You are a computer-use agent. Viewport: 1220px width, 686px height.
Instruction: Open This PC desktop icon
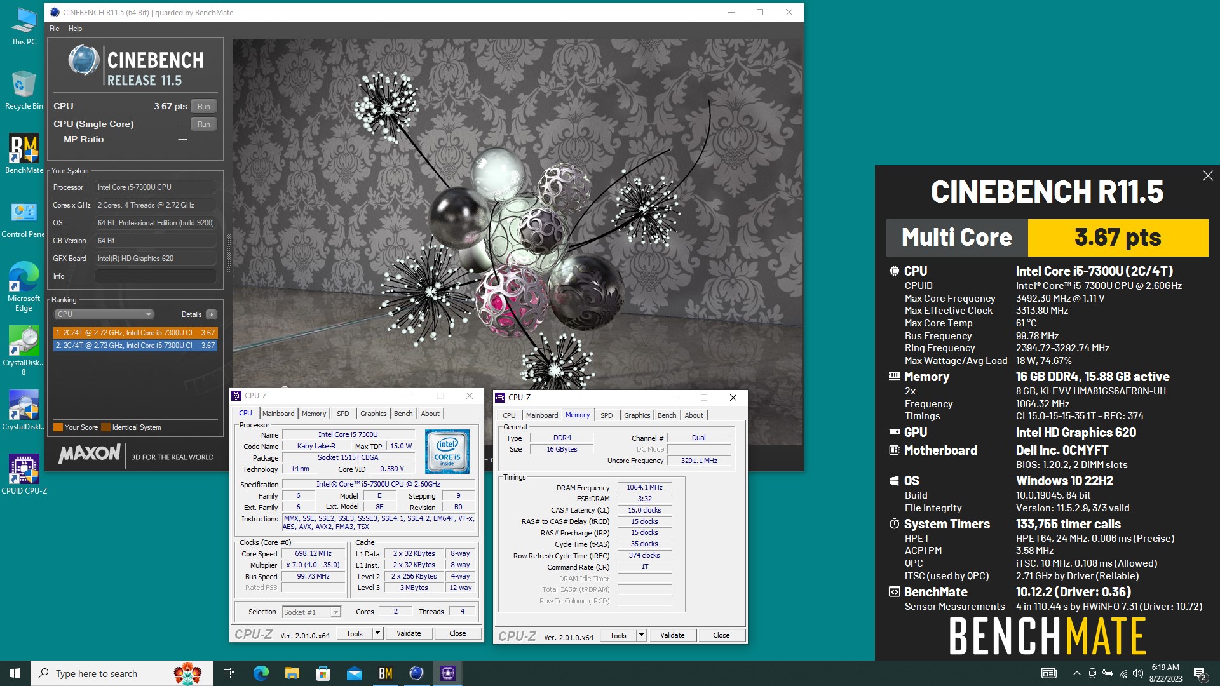pyautogui.click(x=24, y=26)
